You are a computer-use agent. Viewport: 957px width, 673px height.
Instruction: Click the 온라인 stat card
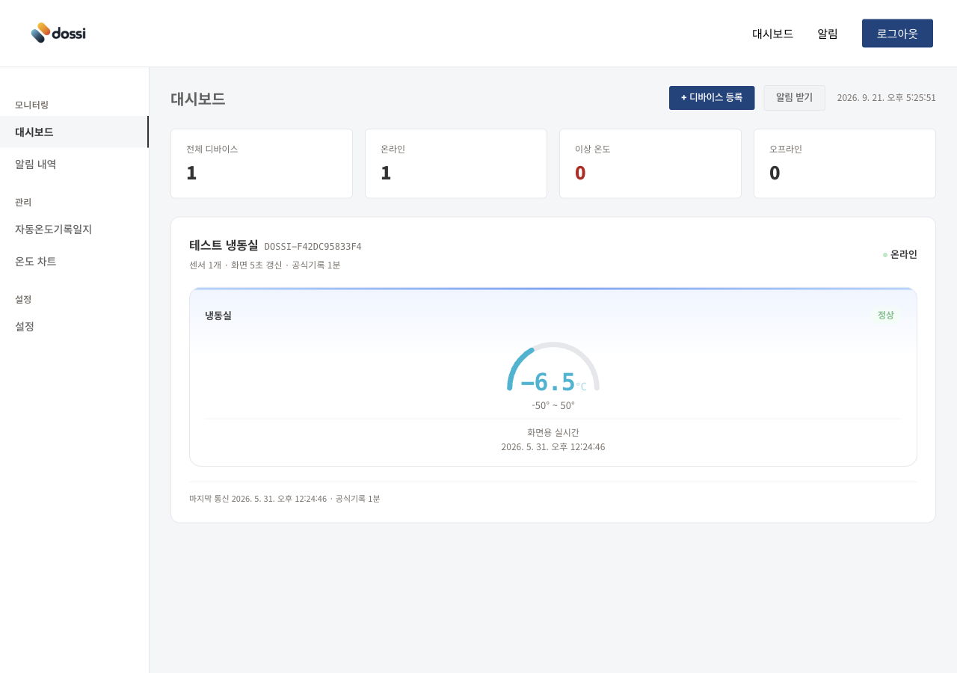click(456, 164)
